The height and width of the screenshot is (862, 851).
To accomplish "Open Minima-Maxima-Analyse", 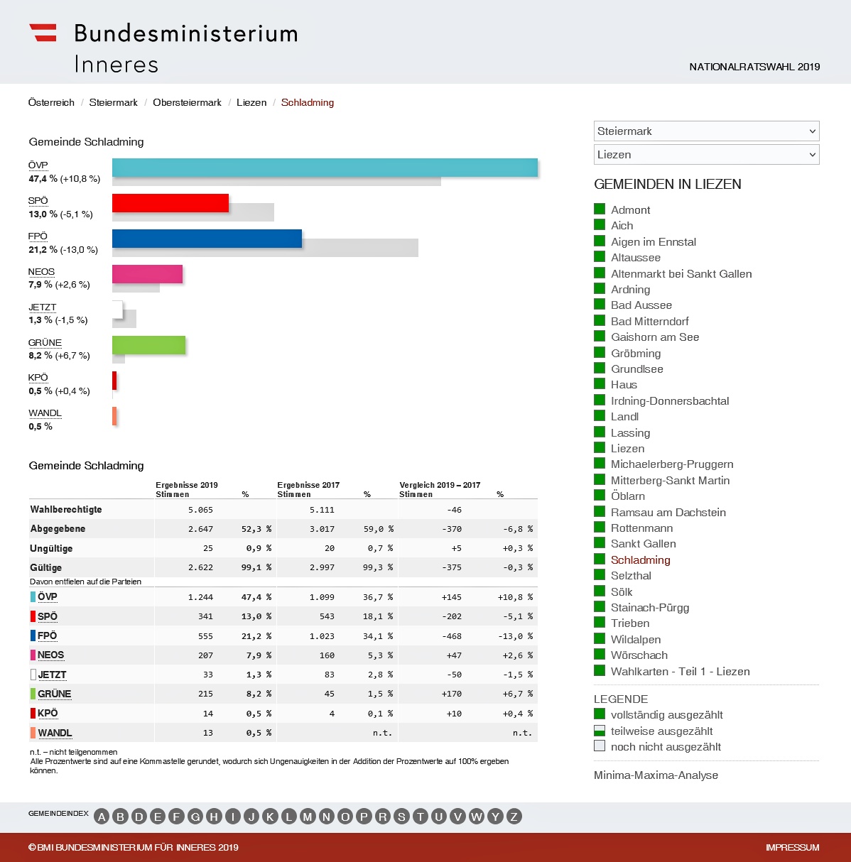I will pos(656,775).
